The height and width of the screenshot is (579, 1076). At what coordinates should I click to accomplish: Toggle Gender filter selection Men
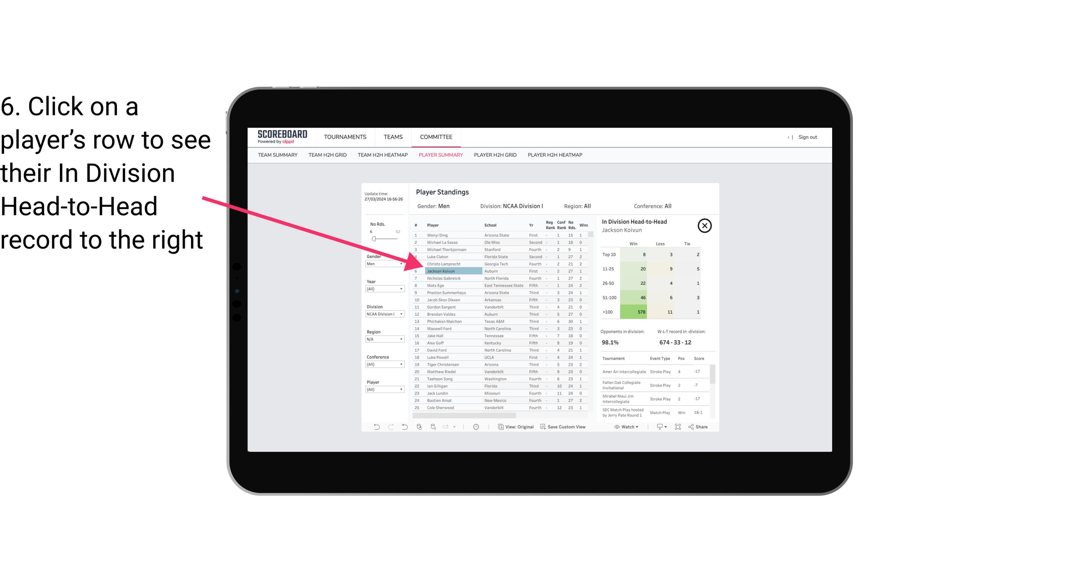[x=381, y=264]
